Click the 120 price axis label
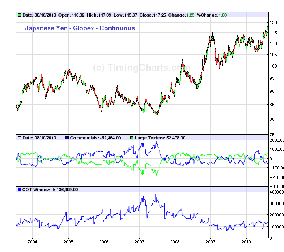 point(273,23)
